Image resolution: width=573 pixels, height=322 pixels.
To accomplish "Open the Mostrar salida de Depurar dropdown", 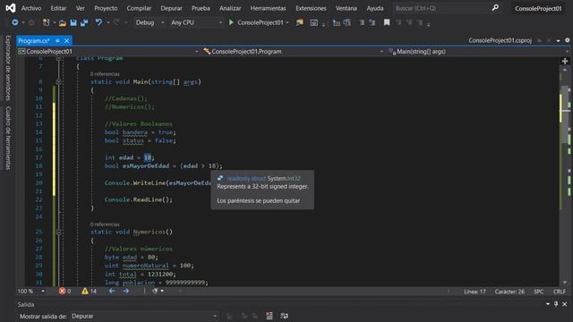I will pyautogui.click(x=143, y=316).
